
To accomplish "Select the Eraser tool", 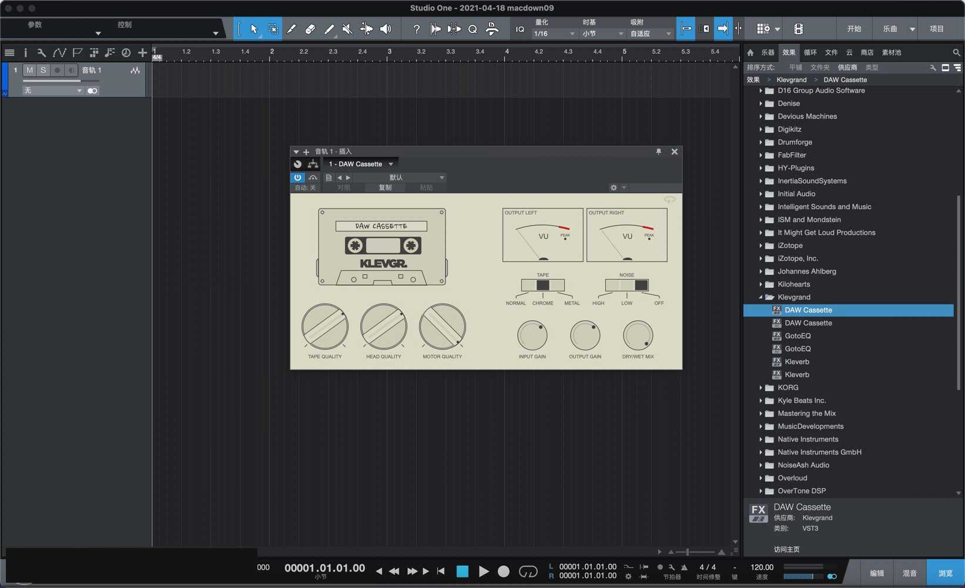I will 310,29.
